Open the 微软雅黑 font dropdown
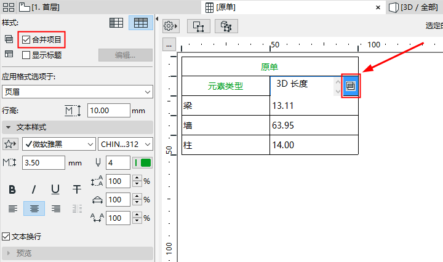Viewport: 443px width, 262px height. 59,145
